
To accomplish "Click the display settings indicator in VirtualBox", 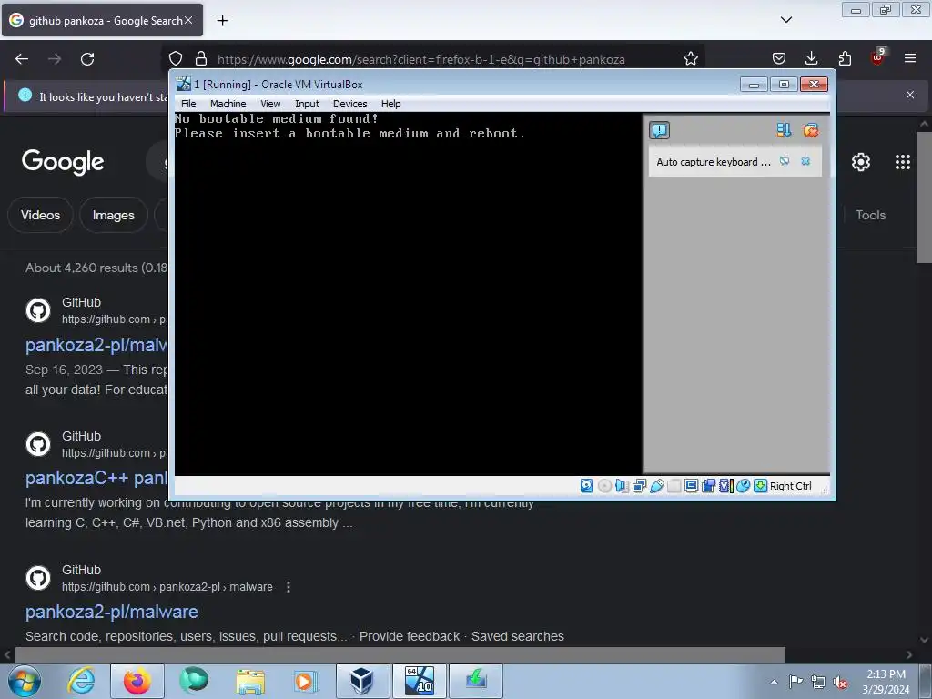I will point(692,486).
